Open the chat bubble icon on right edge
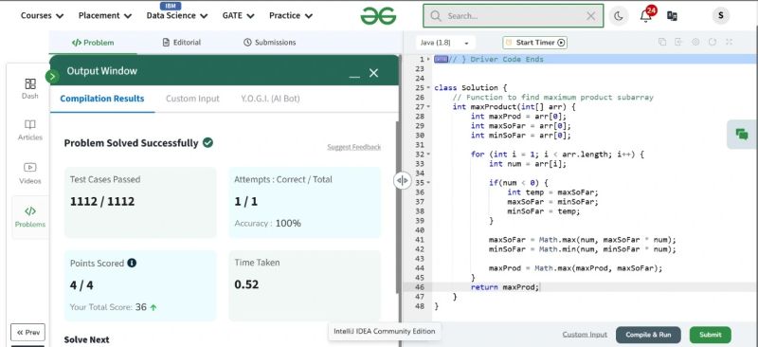The height and width of the screenshot is (347, 758). [x=742, y=135]
